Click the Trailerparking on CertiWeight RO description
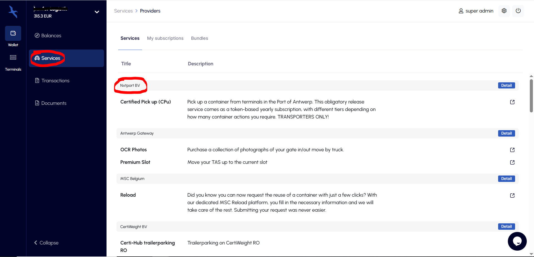534x257 pixels. coord(223,243)
